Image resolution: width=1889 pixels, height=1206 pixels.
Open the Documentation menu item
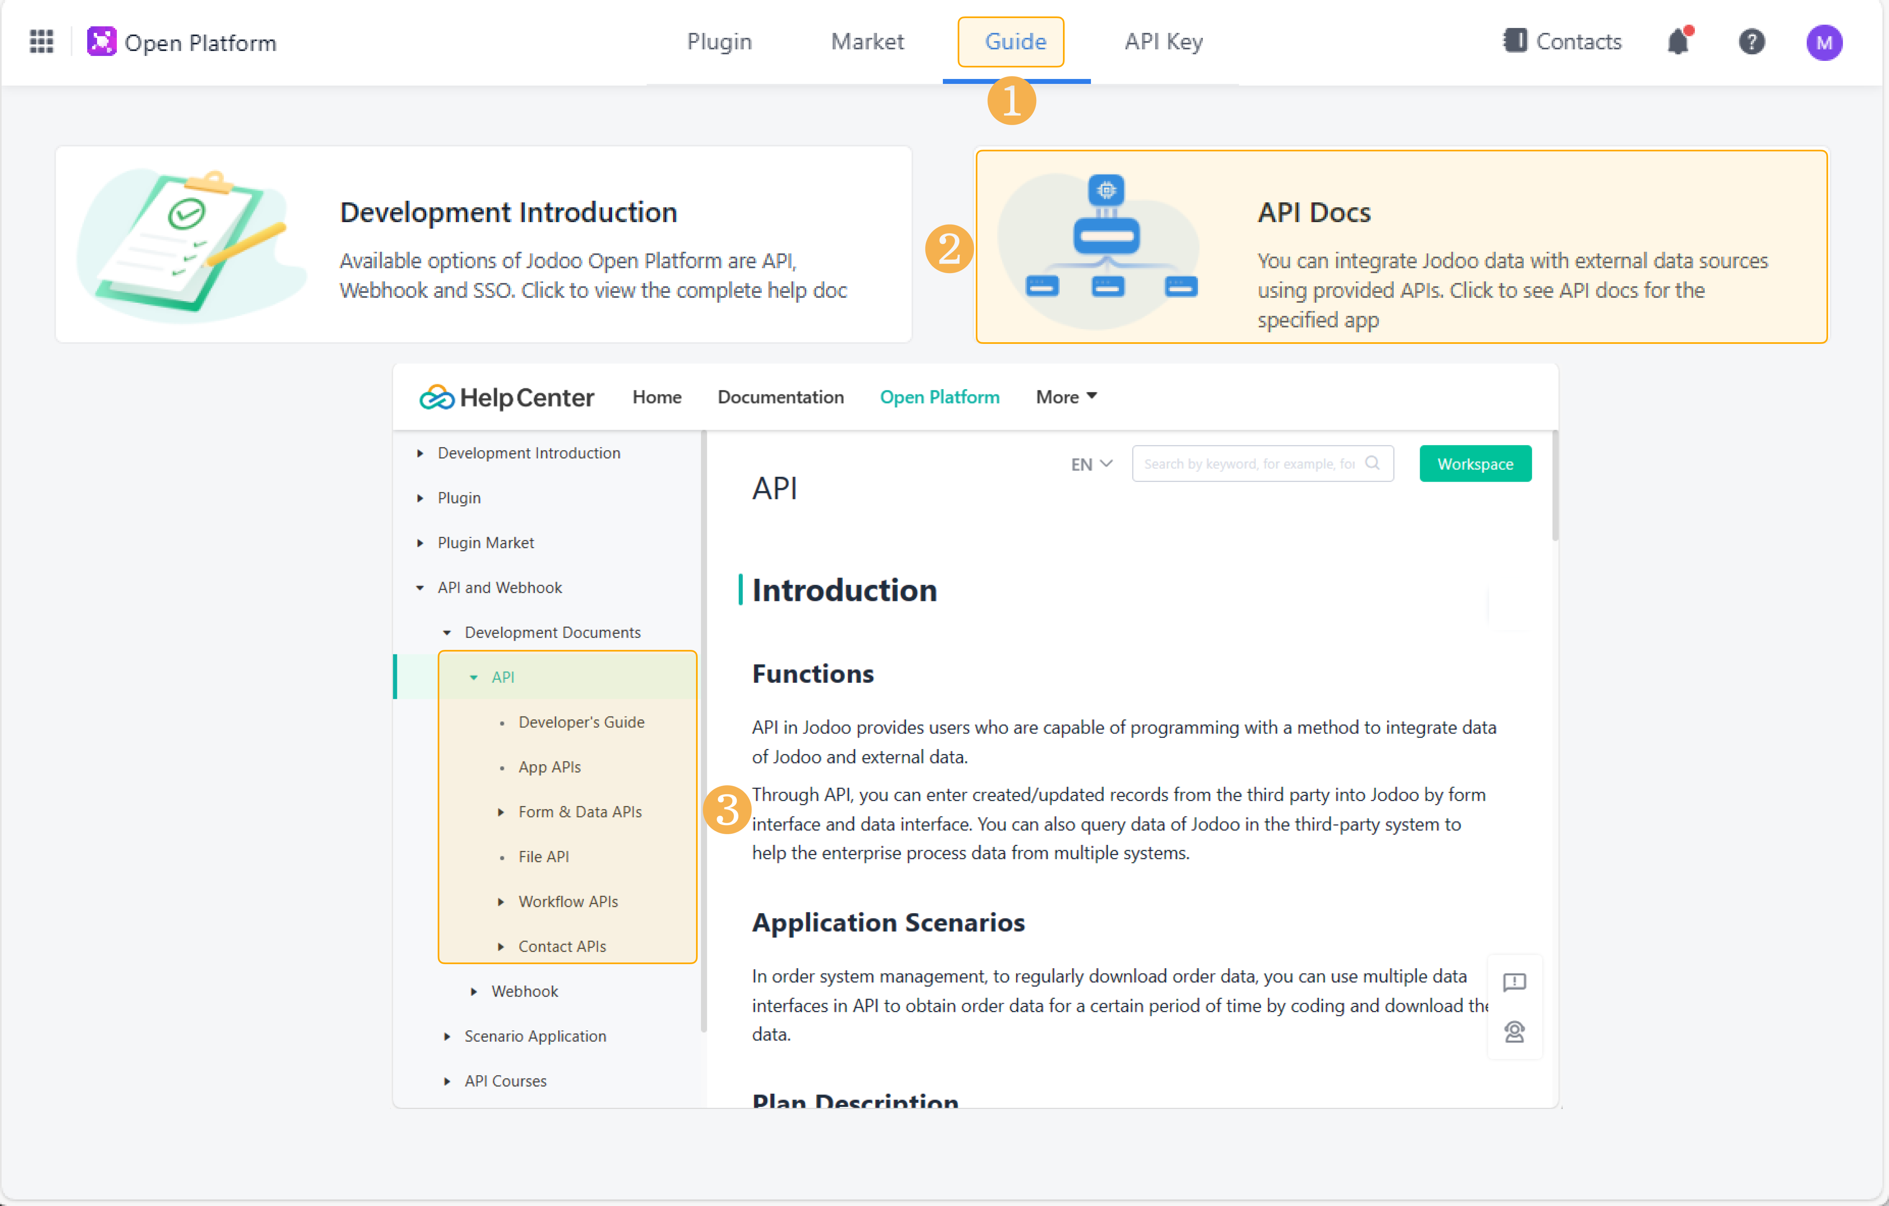[780, 397]
